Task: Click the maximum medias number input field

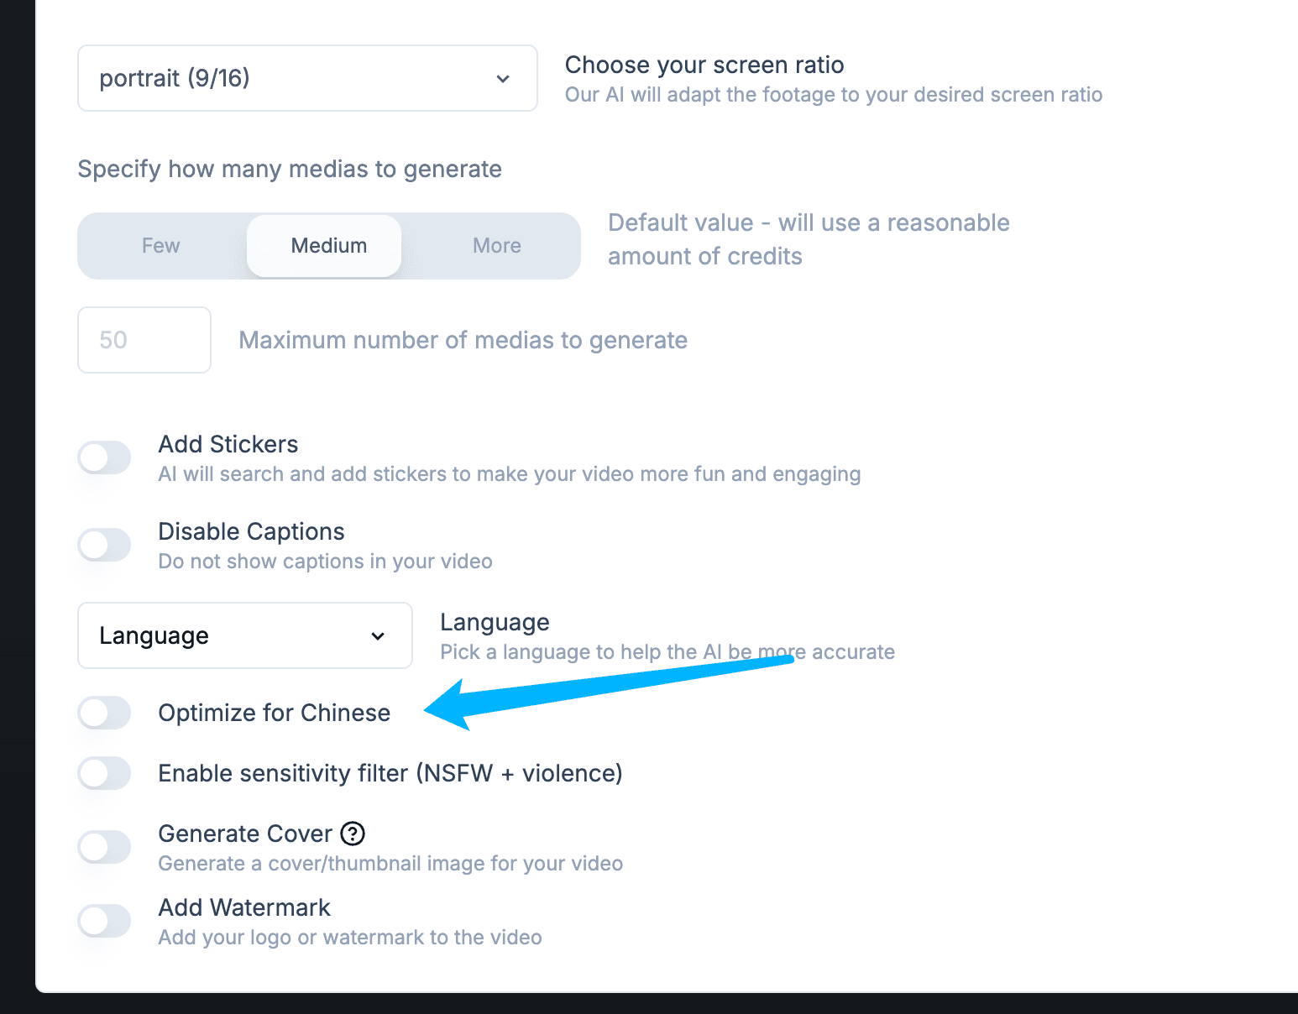Action: click(x=144, y=340)
